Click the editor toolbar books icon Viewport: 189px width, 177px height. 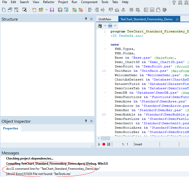(100, 26)
